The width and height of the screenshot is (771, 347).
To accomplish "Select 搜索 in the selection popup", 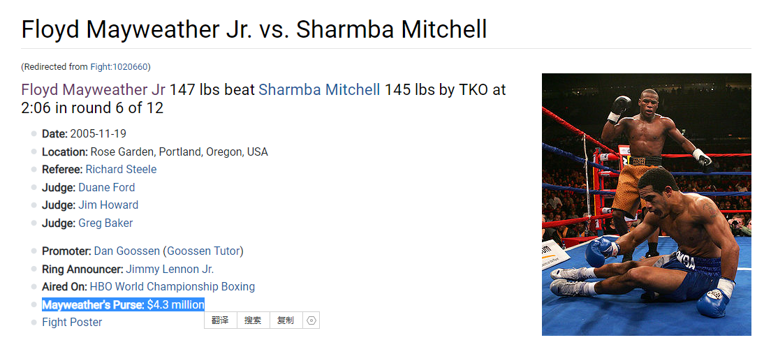I will pos(253,320).
